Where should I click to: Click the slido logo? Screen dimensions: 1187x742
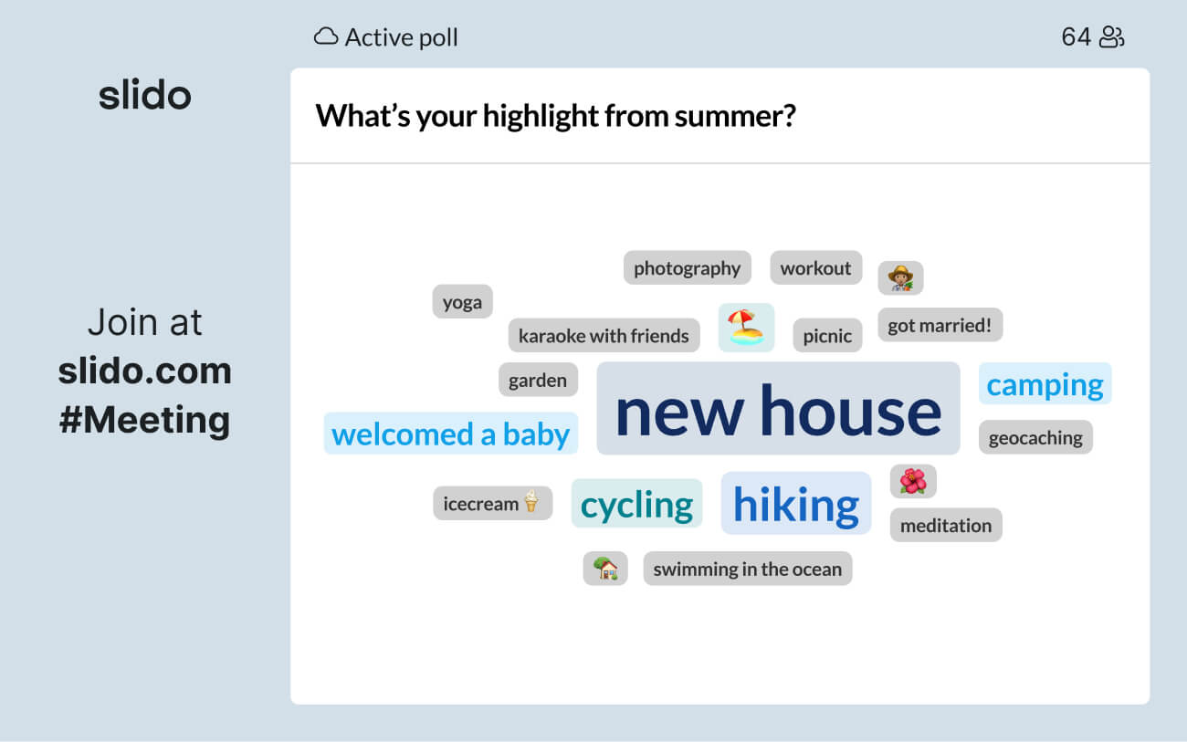tap(144, 95)
